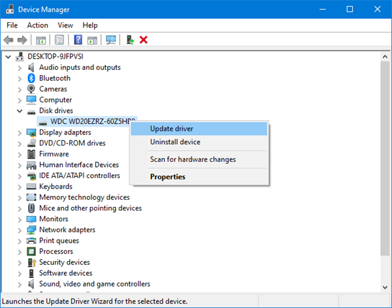Image resolution: width=392 pixels, height=308 pixels.
Task: Select the Security devices label
Action: pyautogui.click(x=64, y=262)
